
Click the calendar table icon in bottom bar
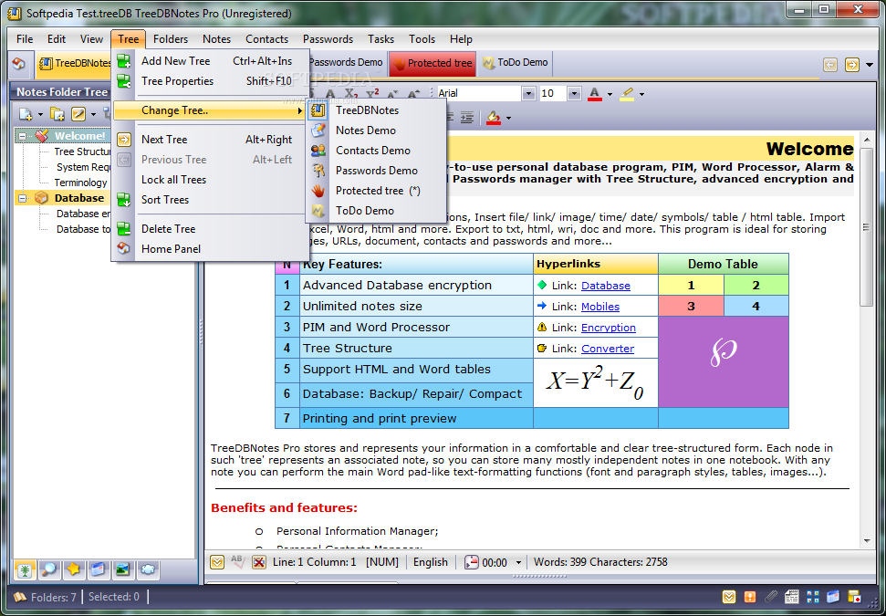pyautogui.click(x=792, y=597)
